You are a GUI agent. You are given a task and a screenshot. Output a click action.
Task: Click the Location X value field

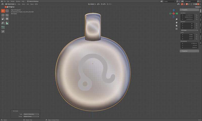point(187,15)
